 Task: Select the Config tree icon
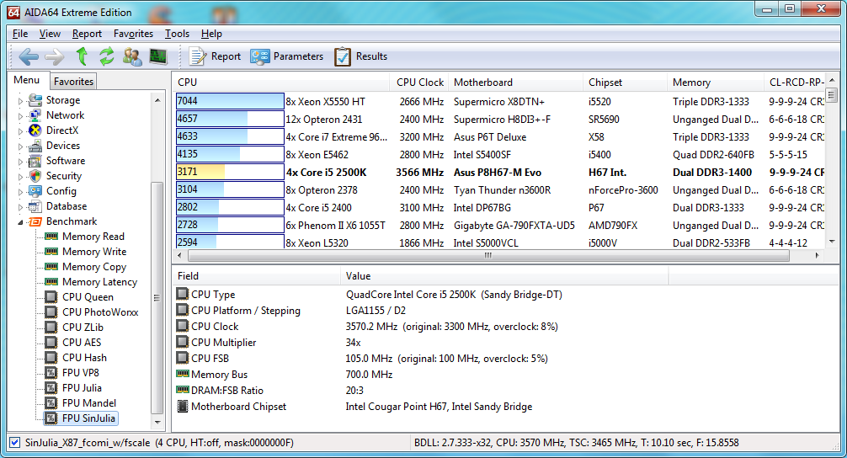pos(35,190)
